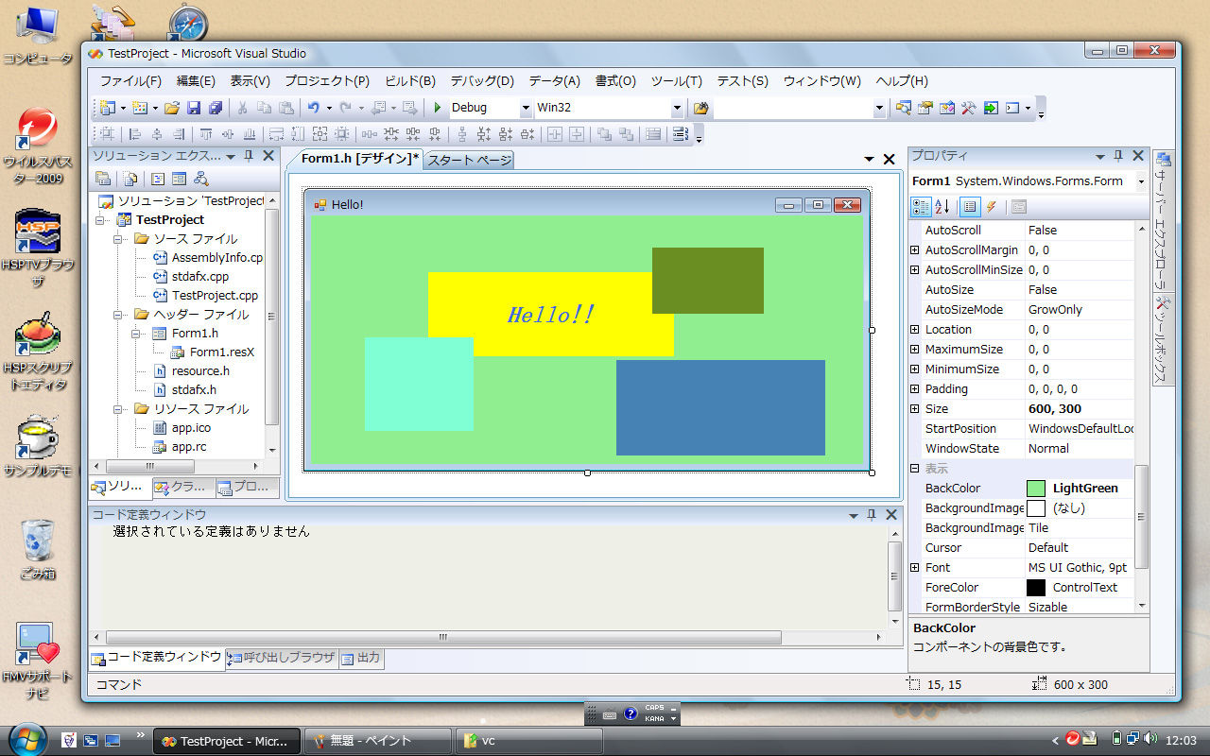The width and height of the screenshot is (1210, 756).
Task: Click the Events lightning bolt icon
Action: (x=991, y=207)
